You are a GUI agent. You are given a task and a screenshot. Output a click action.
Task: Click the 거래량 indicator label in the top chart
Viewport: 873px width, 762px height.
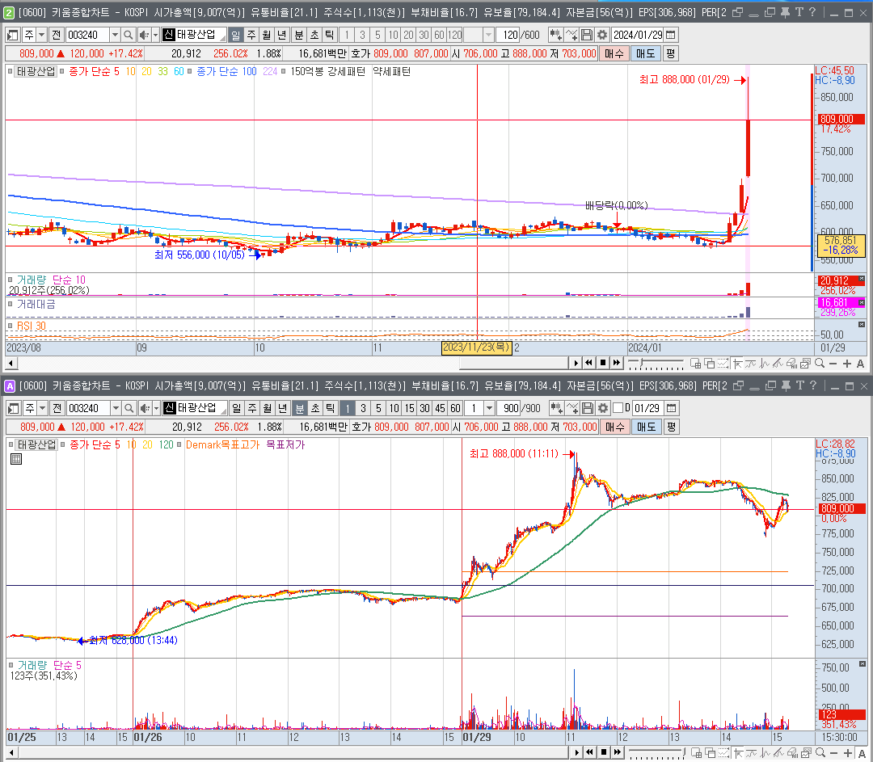pyautogui.click(x=32, y=280)
